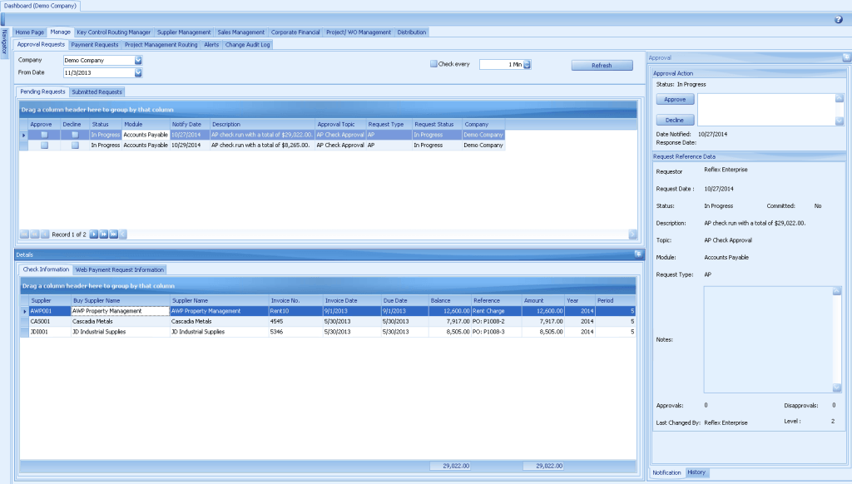Open Supplier Management tab
This screenshot has width=852, height=484.
[184, 32]
